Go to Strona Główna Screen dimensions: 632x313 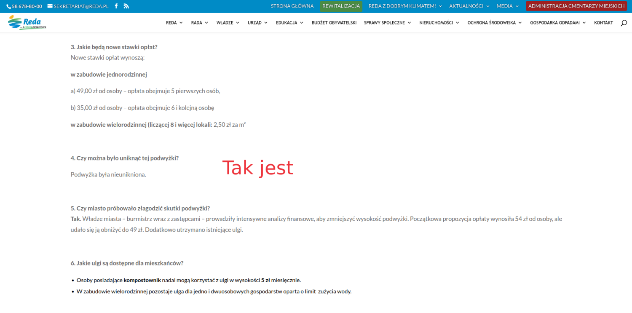(x=292, y=6)
